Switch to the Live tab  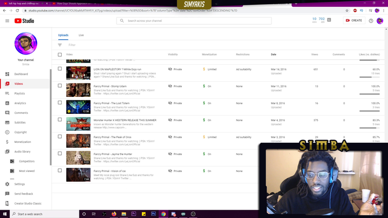coord(81,35)
